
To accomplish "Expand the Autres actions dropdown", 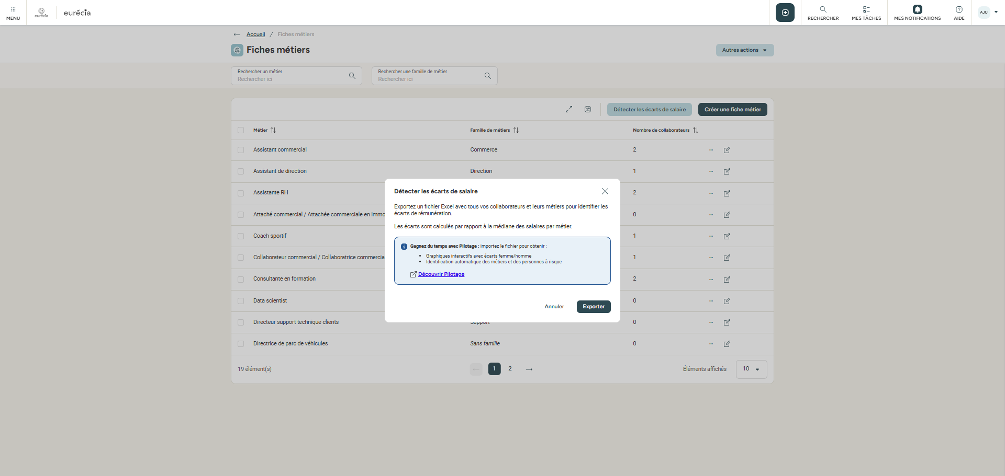I will pyautogui.click(x=744, y=50).
